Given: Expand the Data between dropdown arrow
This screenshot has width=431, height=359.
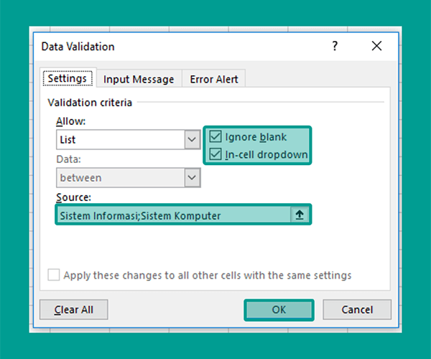Looking at the screenshot, I should point(192,177).
